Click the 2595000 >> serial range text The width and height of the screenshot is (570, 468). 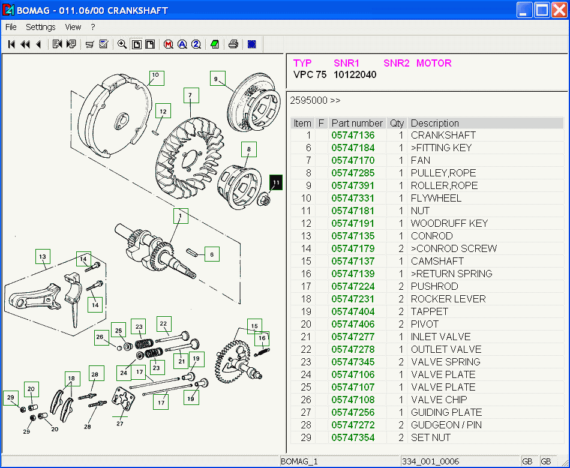pyautogui.click(x=315, y=100)
